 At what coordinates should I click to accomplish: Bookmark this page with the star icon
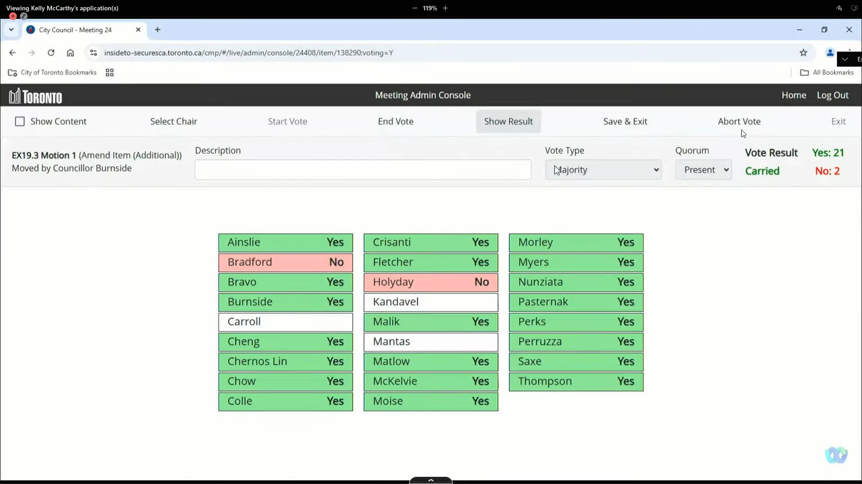tap(803, 53)
